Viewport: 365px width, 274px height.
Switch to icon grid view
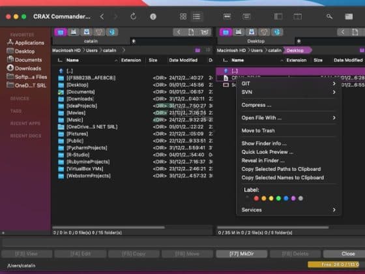[x=183, y=16]
